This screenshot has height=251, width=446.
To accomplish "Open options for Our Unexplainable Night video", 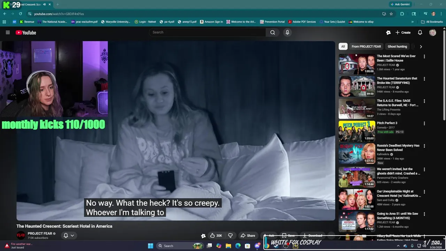I will point(424,192).
